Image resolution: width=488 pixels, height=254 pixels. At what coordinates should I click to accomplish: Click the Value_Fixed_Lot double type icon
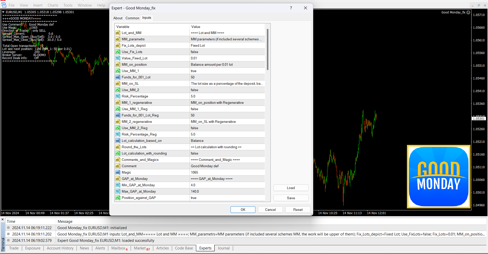click(117, 58)
